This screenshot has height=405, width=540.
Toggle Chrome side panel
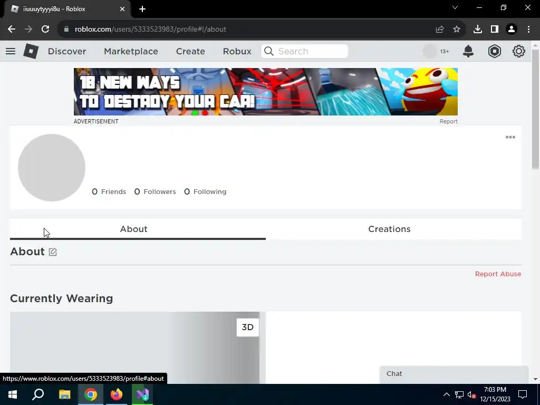point(495,30)
